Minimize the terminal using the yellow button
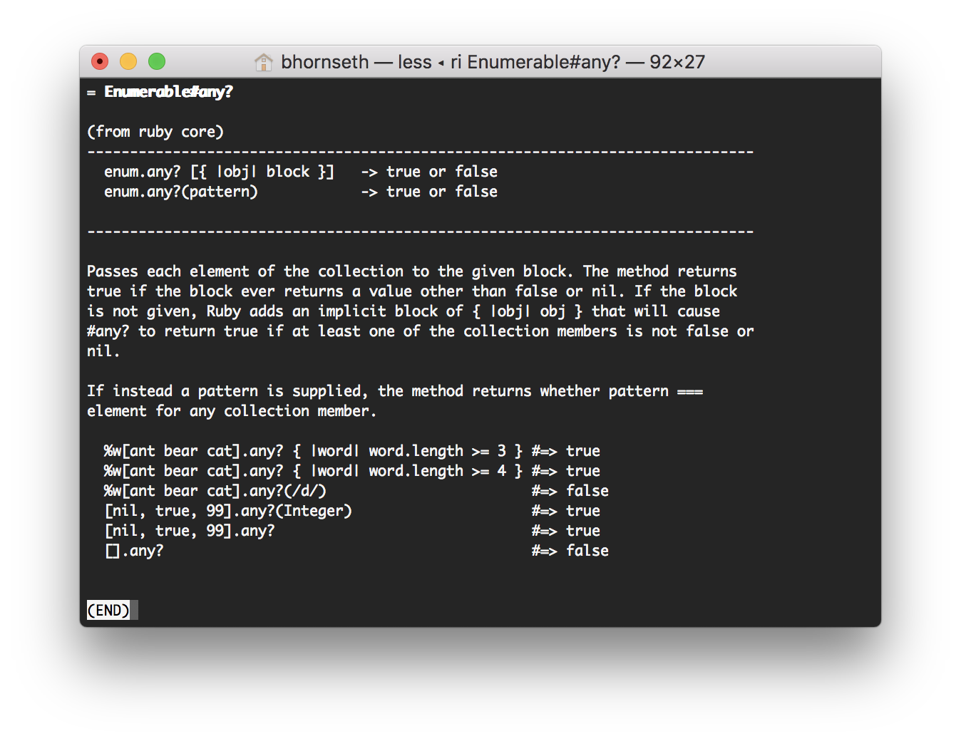Image resolution: width=961 pixels, height=741 pixels. (128, 62)
